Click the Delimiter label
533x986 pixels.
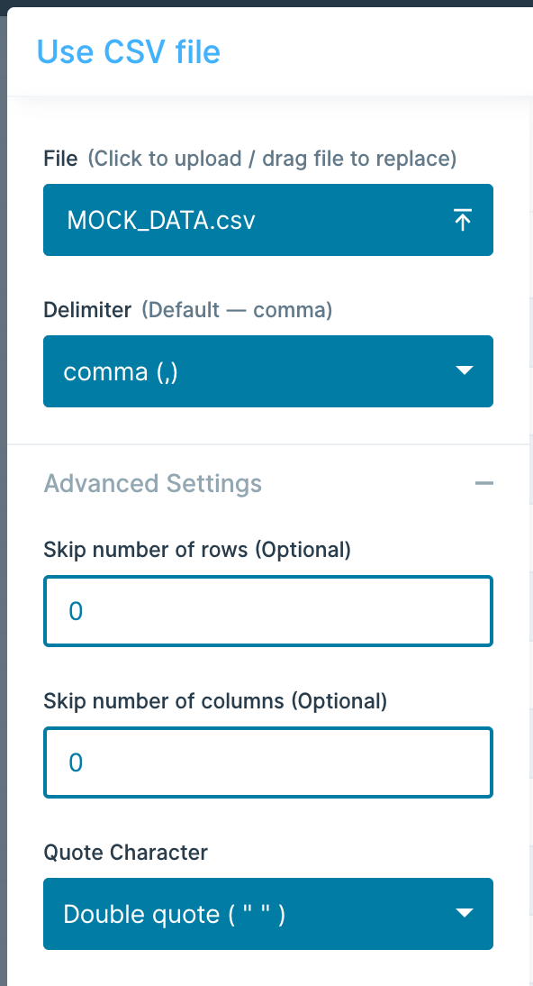point(87,310)
